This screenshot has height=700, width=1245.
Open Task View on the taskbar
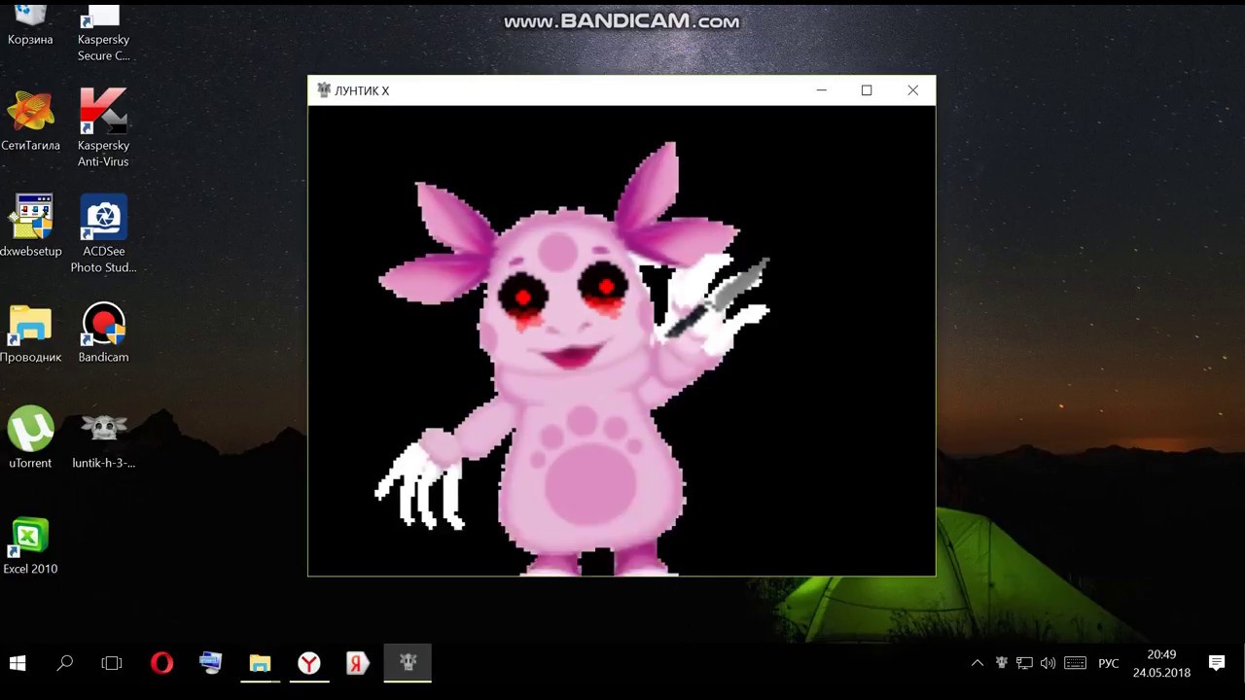click(x=112, y=663)
